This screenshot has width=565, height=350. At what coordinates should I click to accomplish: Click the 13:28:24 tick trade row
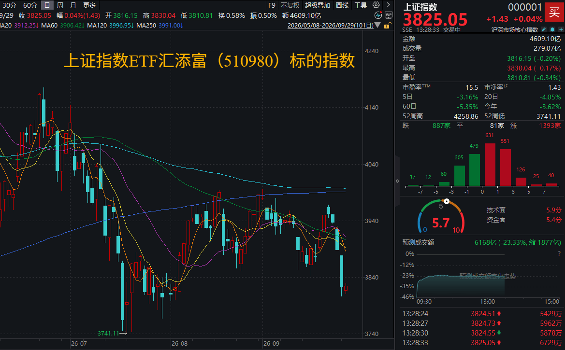coord(482,314)
